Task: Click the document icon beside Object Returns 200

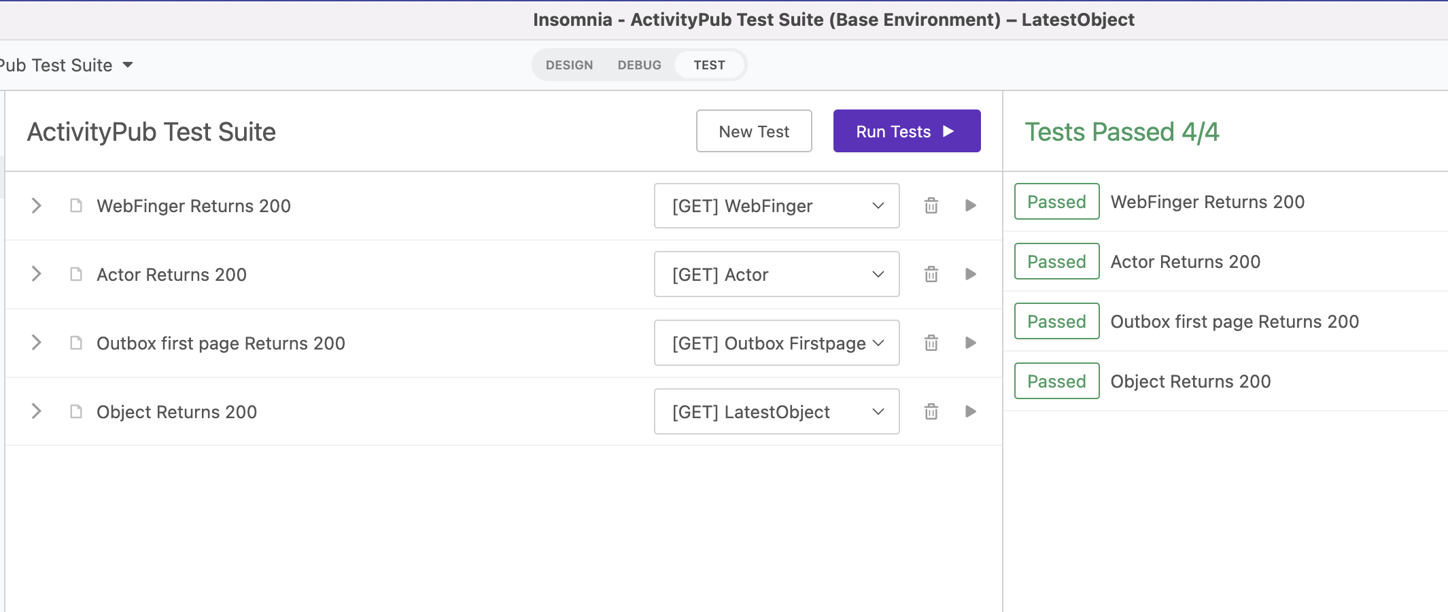Action: [76, 411]
